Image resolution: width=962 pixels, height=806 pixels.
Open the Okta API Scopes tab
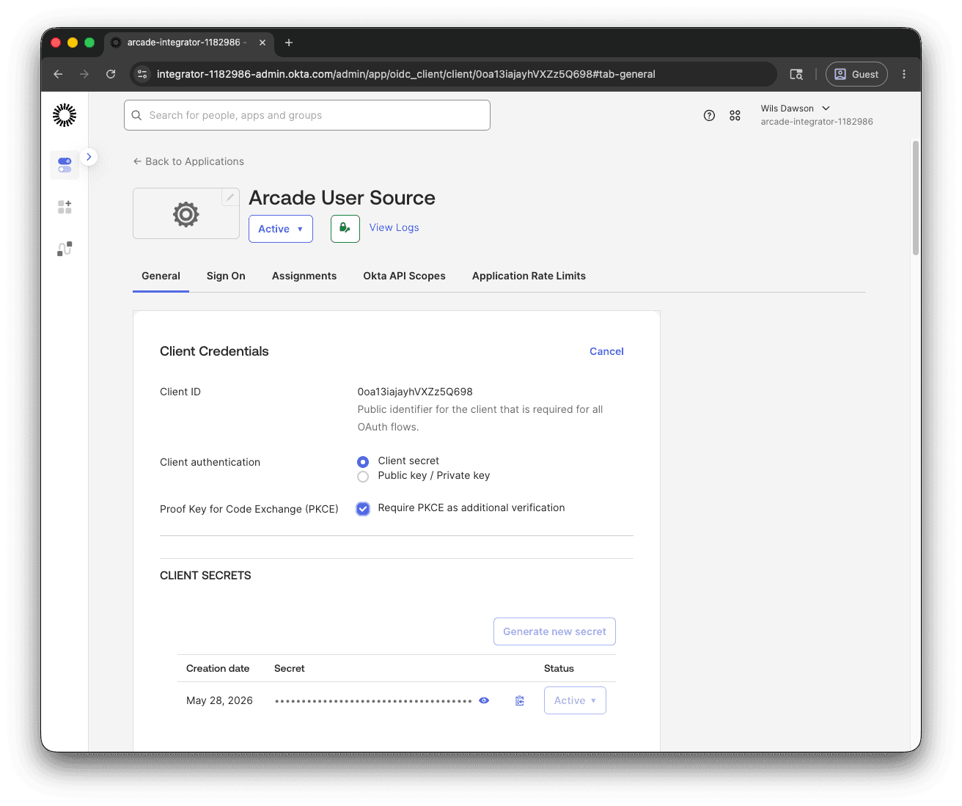pyautogui.click(x=405, y=276)
